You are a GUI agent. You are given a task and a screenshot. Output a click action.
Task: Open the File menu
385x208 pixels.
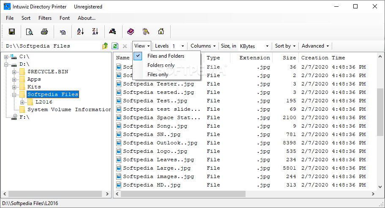click(10, 18)
